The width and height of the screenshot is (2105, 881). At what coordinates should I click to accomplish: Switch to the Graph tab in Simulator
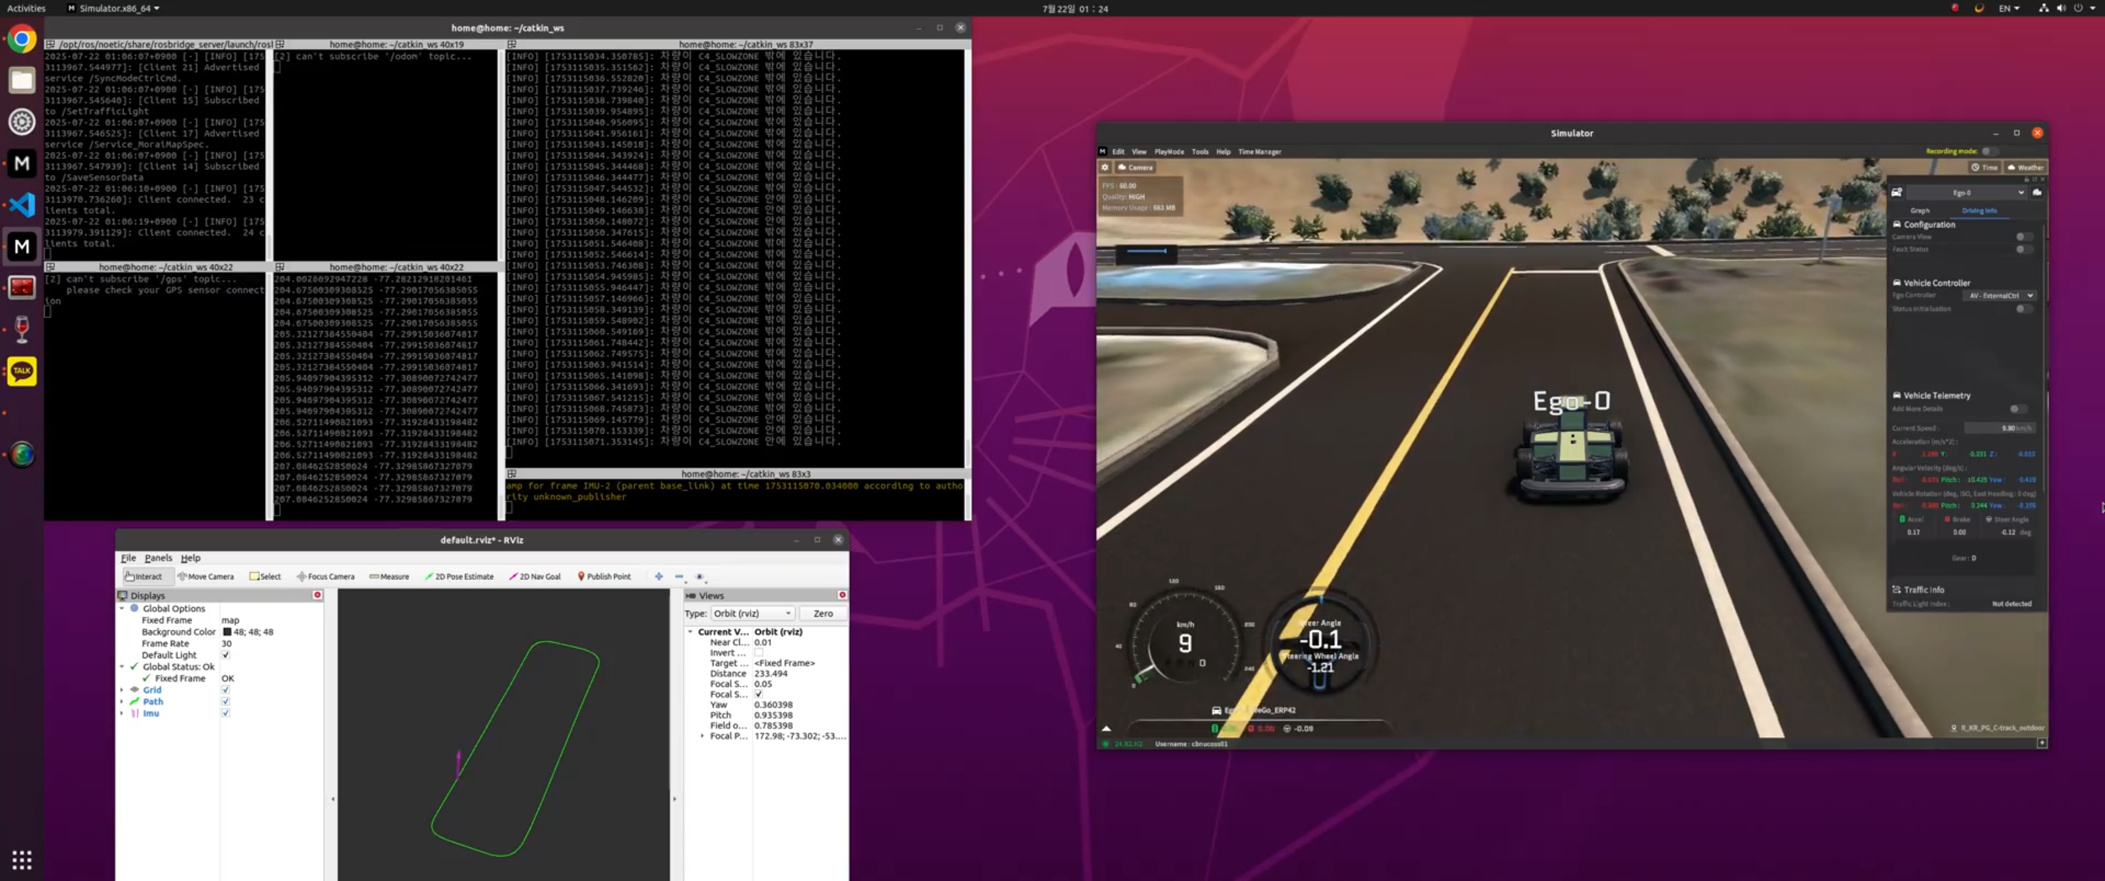pyautogui.click(x=1920, y=211)
